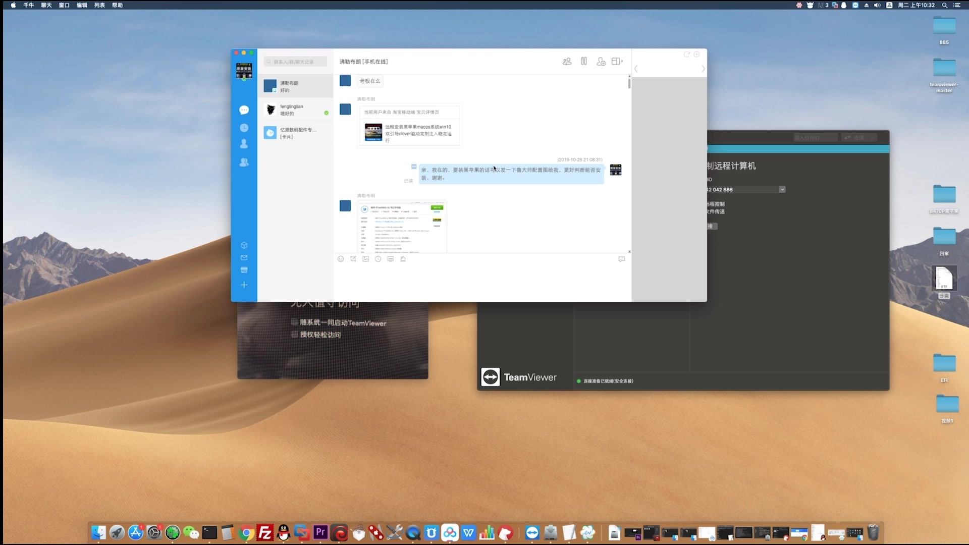Open the recent history clock icon in sidebar

pos(244,128)
